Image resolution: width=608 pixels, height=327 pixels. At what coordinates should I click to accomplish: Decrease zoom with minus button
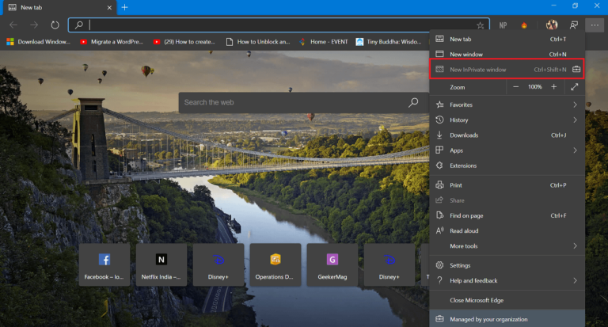(x=515, y=87)
